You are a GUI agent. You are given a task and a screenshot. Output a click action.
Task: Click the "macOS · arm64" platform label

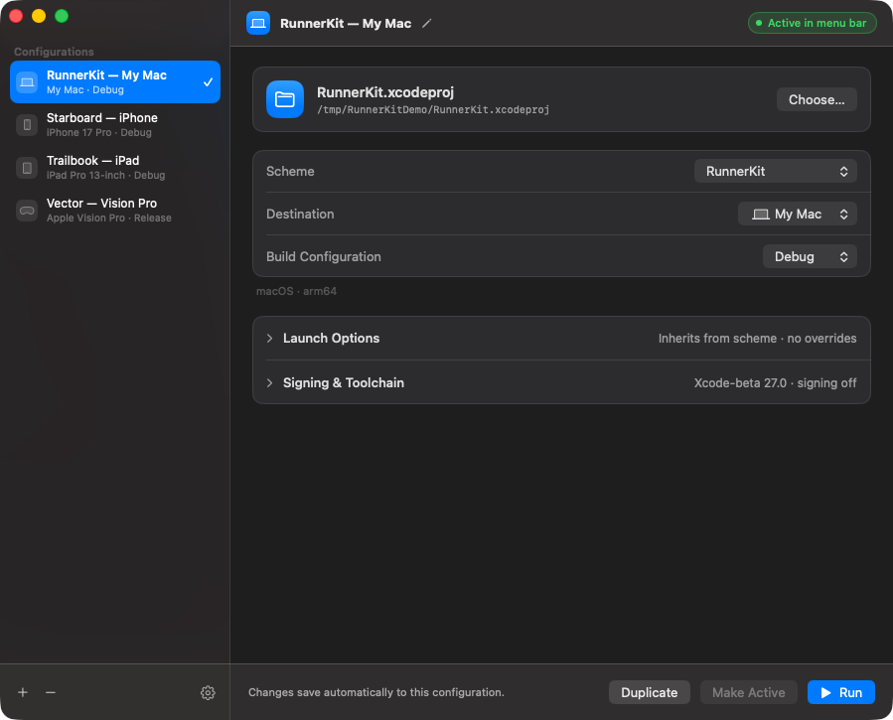[296, 291]
